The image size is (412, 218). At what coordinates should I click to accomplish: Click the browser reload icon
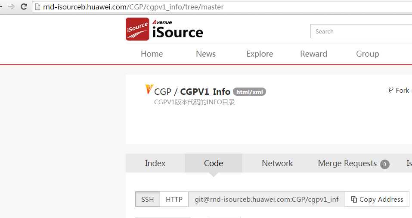point(24,6)
